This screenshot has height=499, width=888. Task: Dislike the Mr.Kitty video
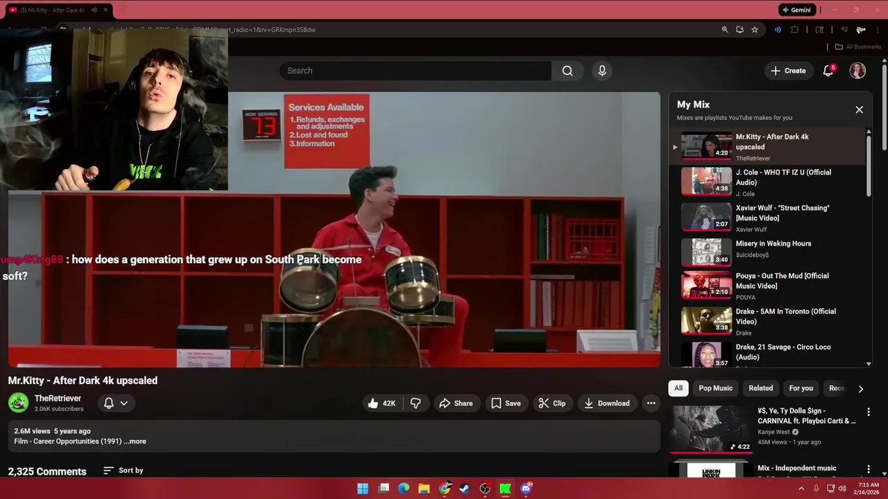click(416, 403)
